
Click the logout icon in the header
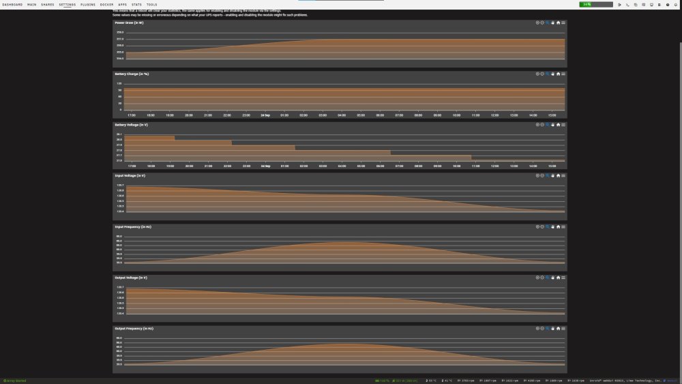619,5
